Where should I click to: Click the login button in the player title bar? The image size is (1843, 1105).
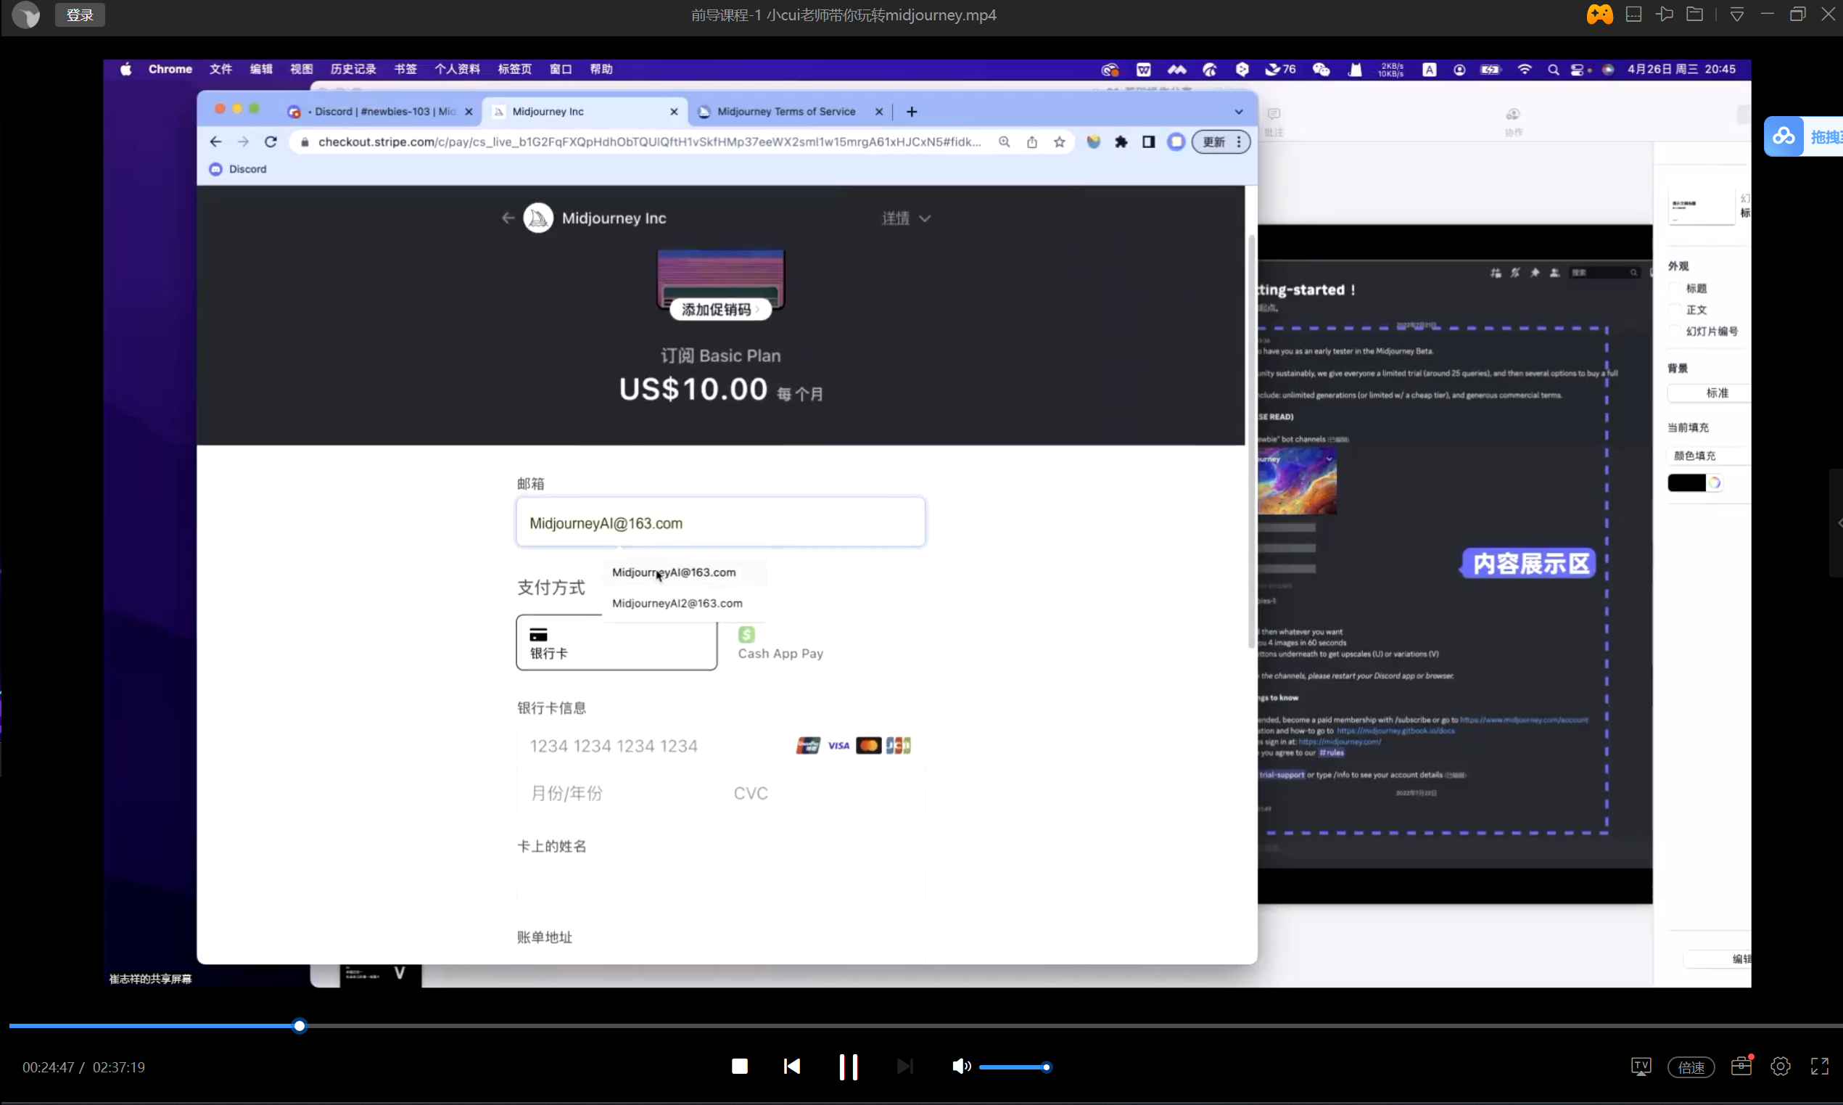tap(80, 15)
